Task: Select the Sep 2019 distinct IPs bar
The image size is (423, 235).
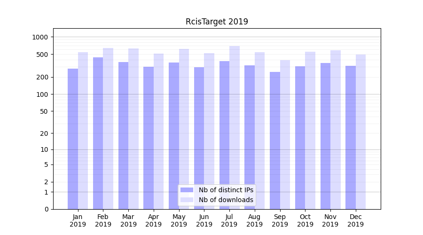Action: coord(275,141)
